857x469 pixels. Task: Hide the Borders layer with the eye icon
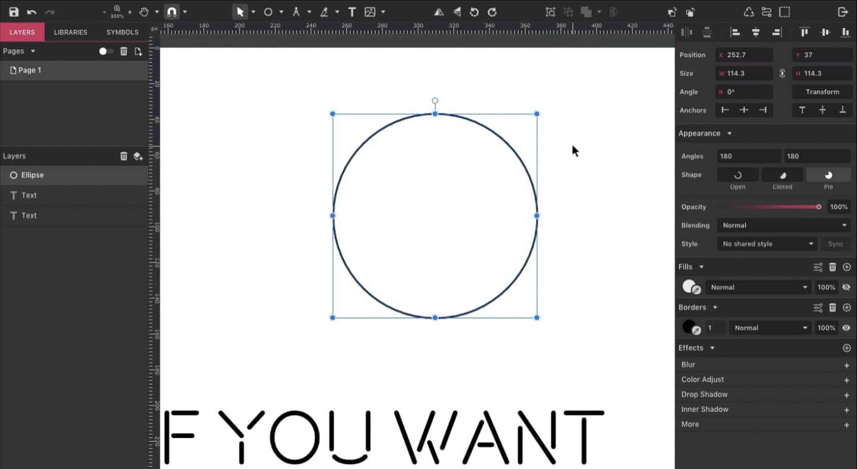(x=847, y=327)
